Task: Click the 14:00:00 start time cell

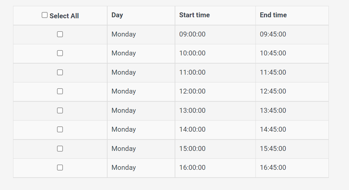Action: [x=192, y=129]
